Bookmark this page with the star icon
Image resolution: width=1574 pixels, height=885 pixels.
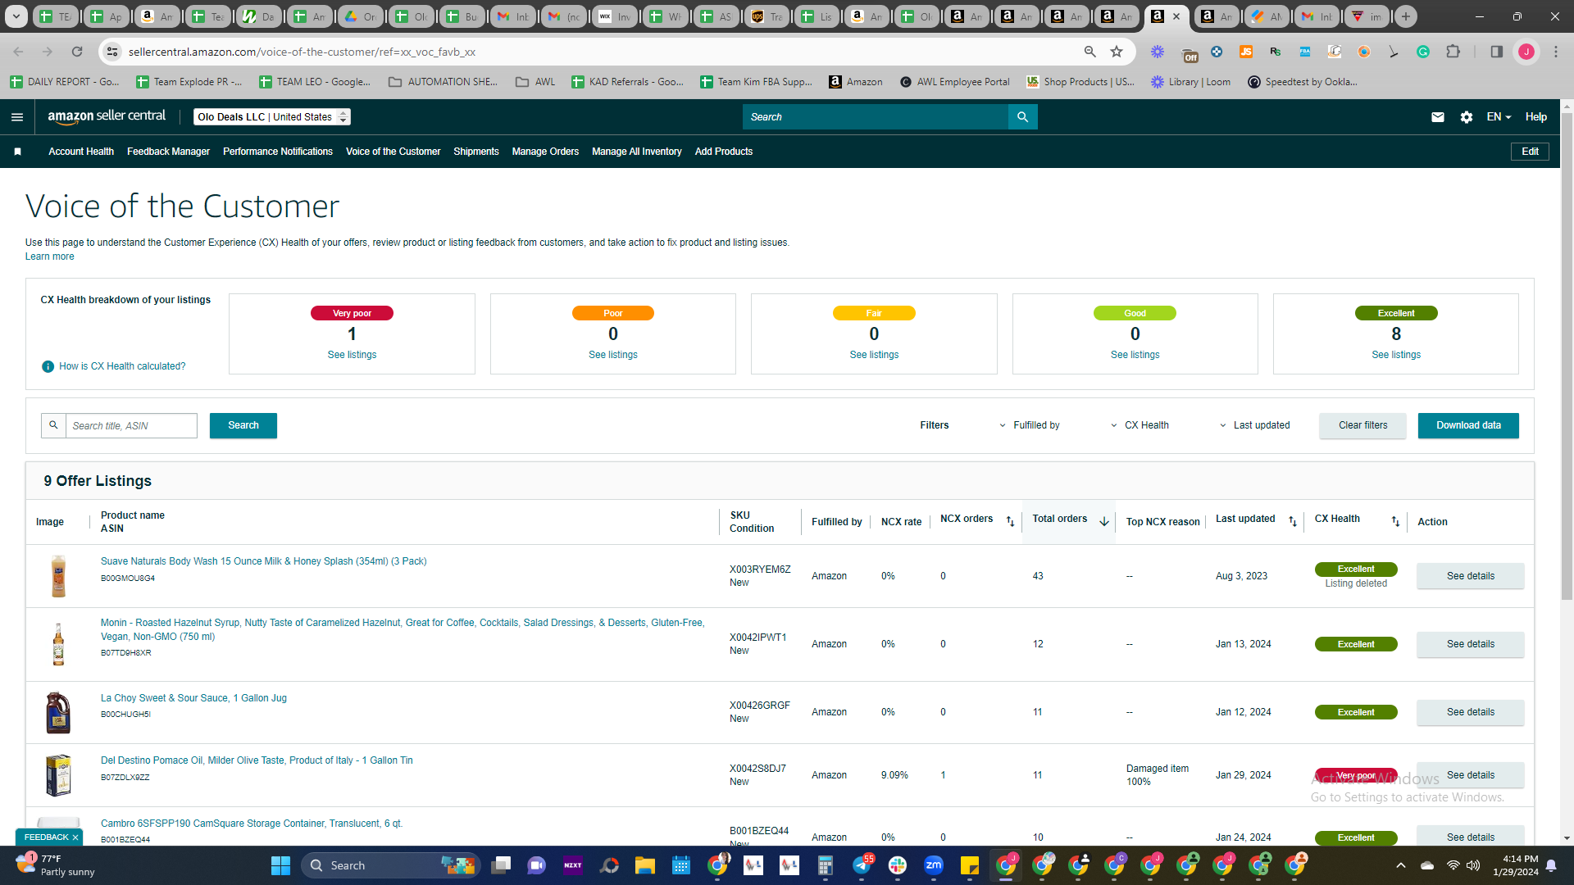(1117, 52)
